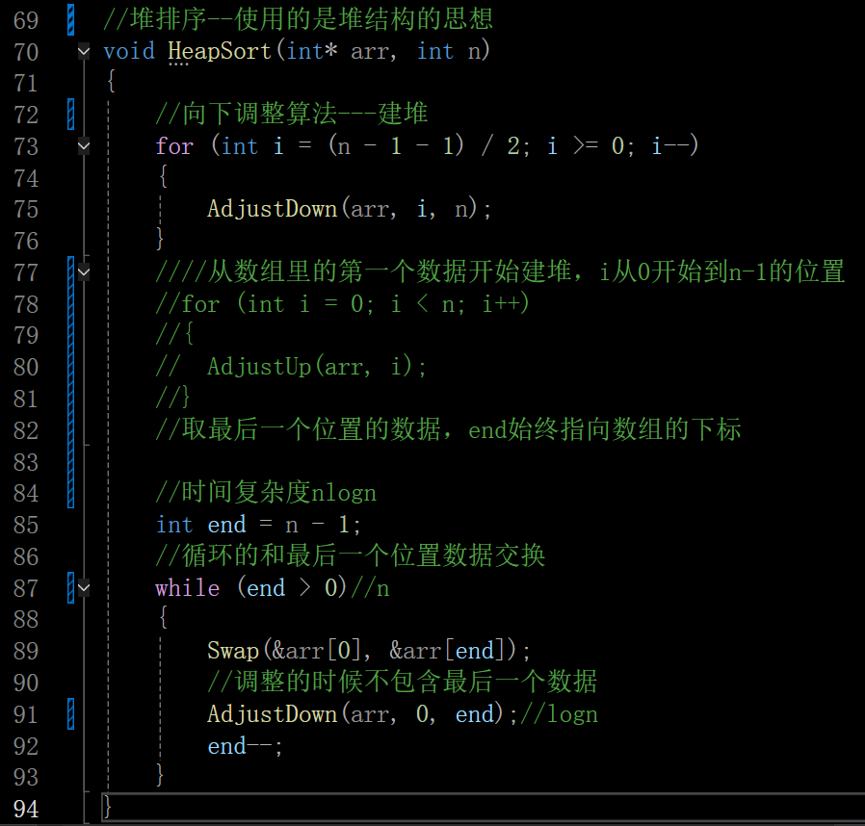Click the '//调整的时候不包含最后一个数据' comment

click(x=403, y=682)
